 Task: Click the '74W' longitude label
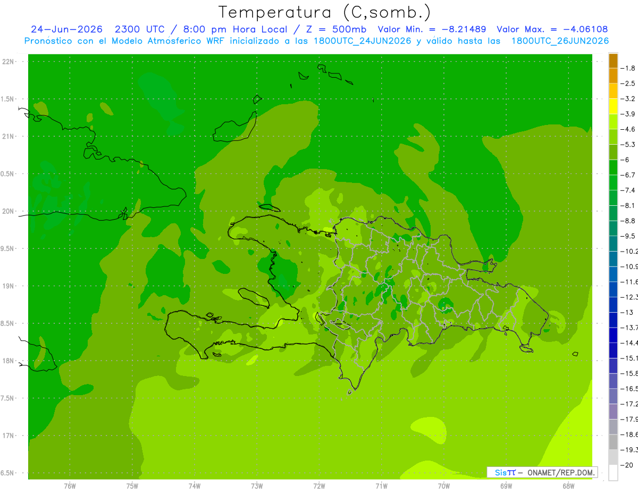[x=194, y=486]
